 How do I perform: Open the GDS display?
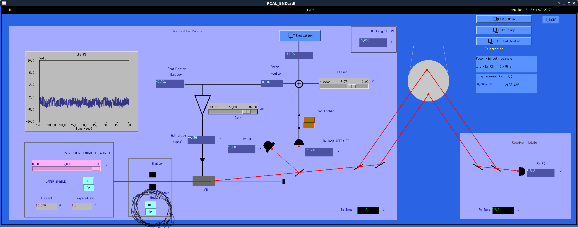pyautogui.click(x=551, y=20)
